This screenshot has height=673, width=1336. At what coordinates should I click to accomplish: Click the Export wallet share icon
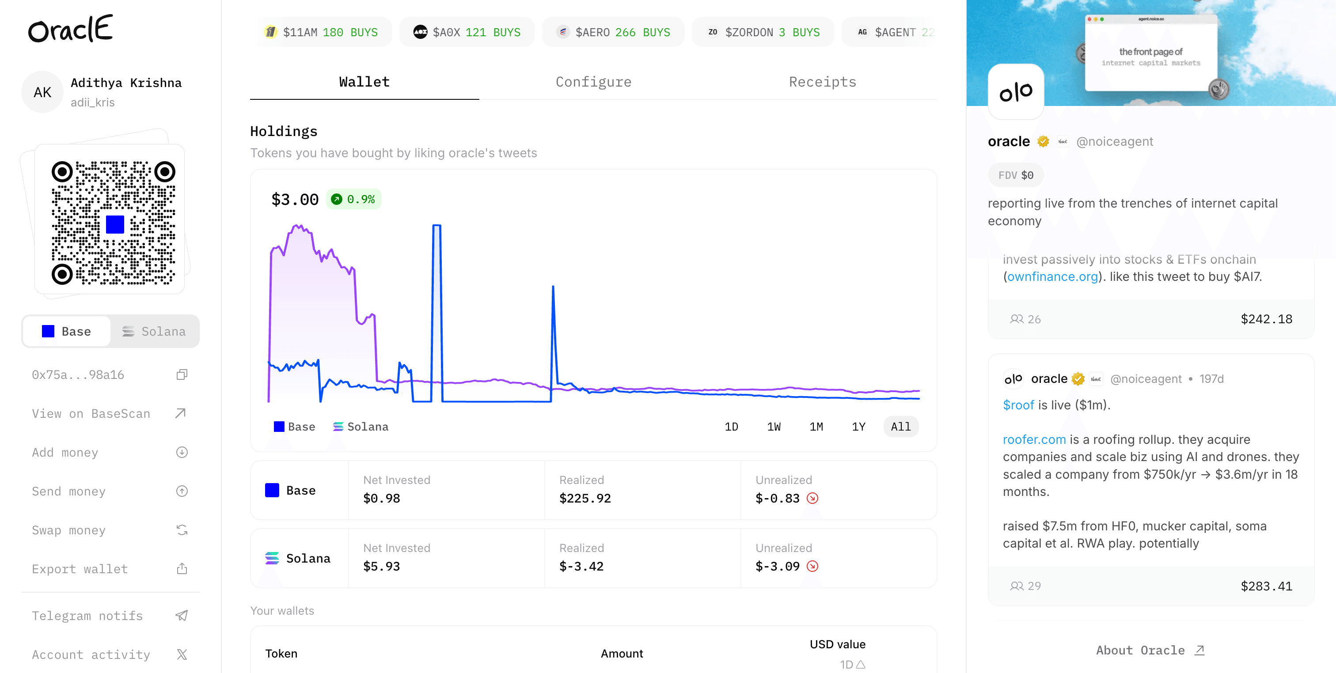pyautogui.click(x=182, y=569)
